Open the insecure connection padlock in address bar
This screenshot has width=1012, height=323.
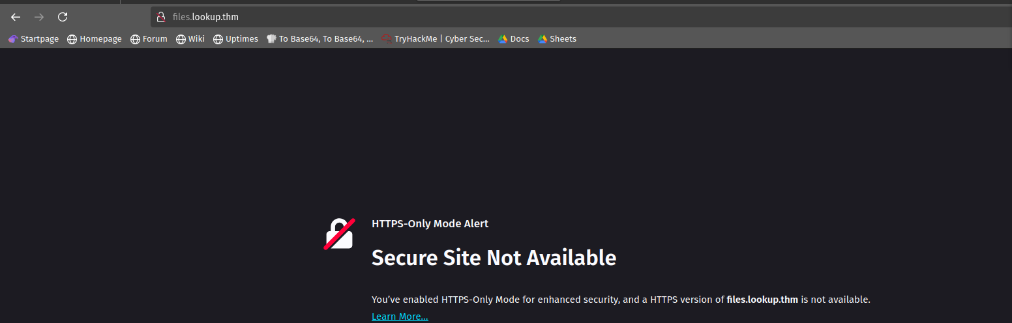click(x=161, y=17)
